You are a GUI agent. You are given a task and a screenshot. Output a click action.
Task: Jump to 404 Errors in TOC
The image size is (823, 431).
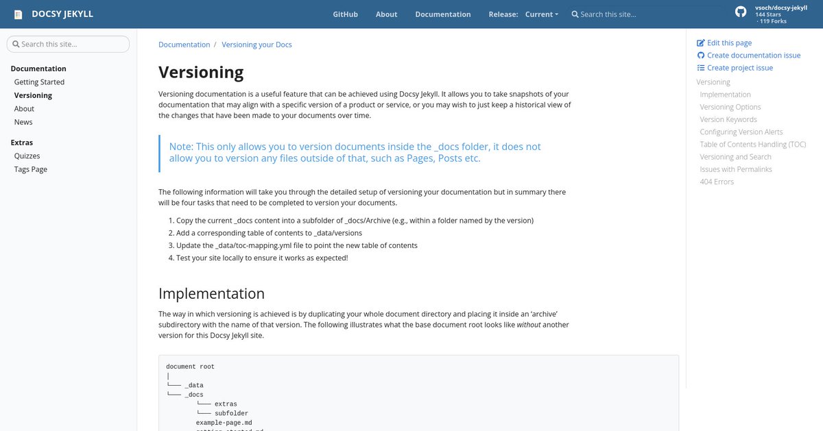[717, 182]
